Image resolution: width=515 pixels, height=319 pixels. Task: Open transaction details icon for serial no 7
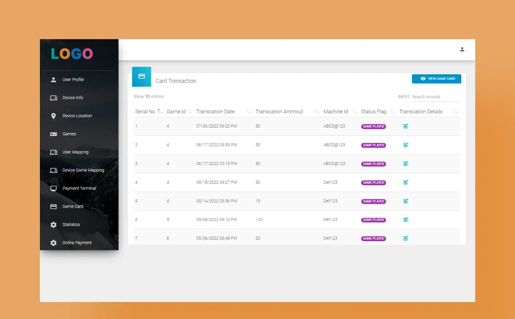(x=405, y=238)
